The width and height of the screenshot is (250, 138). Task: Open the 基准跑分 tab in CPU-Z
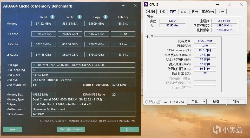[208, 12]
